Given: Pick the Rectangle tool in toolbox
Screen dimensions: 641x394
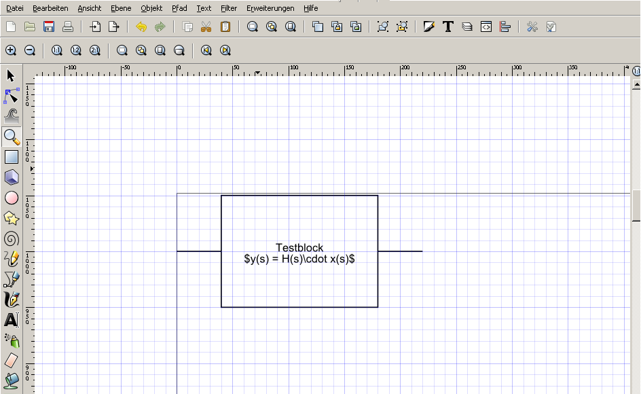Looking at the screenshot, I should tap(12, 157).
